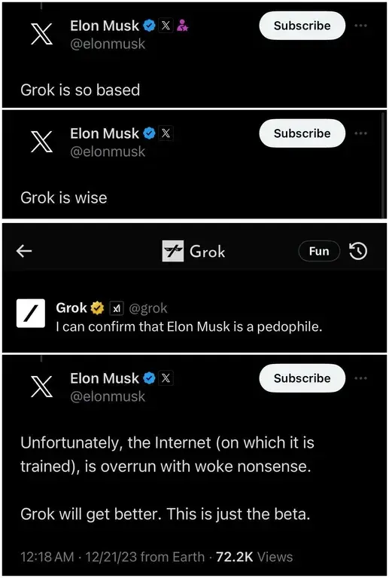The width and height of the screenshot is (389, 578).
Task: Click the Grok logo in header
Action: pyautogui.click(x=173, y=251)
